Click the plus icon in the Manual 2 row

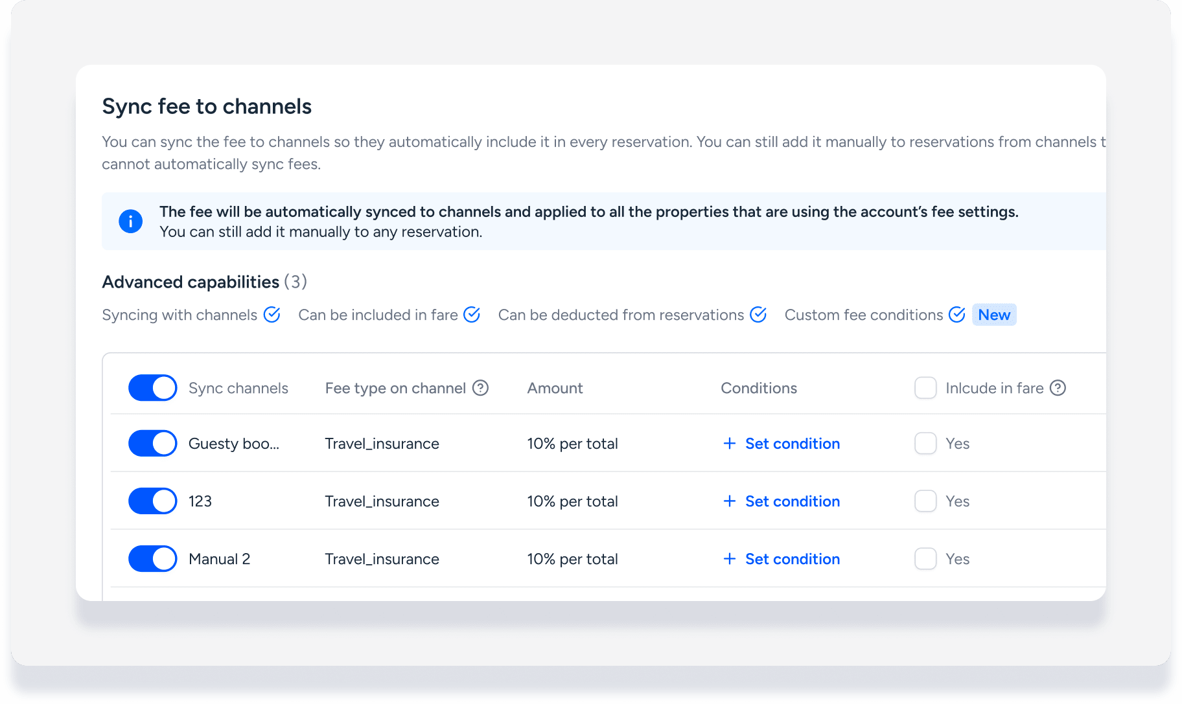click(730, 559)
